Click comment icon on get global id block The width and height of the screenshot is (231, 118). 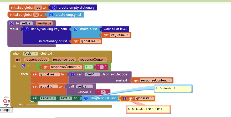click(125, 98)
